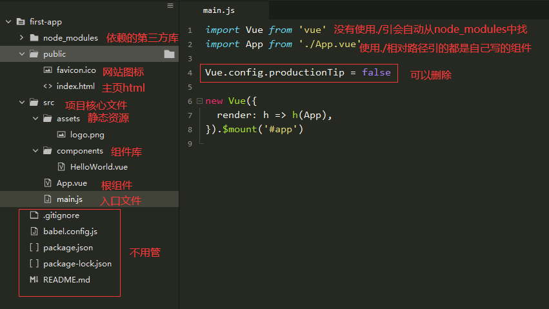The width and height of the screenshot is (549, 309).
Task: Click the README.md markdown icon
Action: coord(34,279)
